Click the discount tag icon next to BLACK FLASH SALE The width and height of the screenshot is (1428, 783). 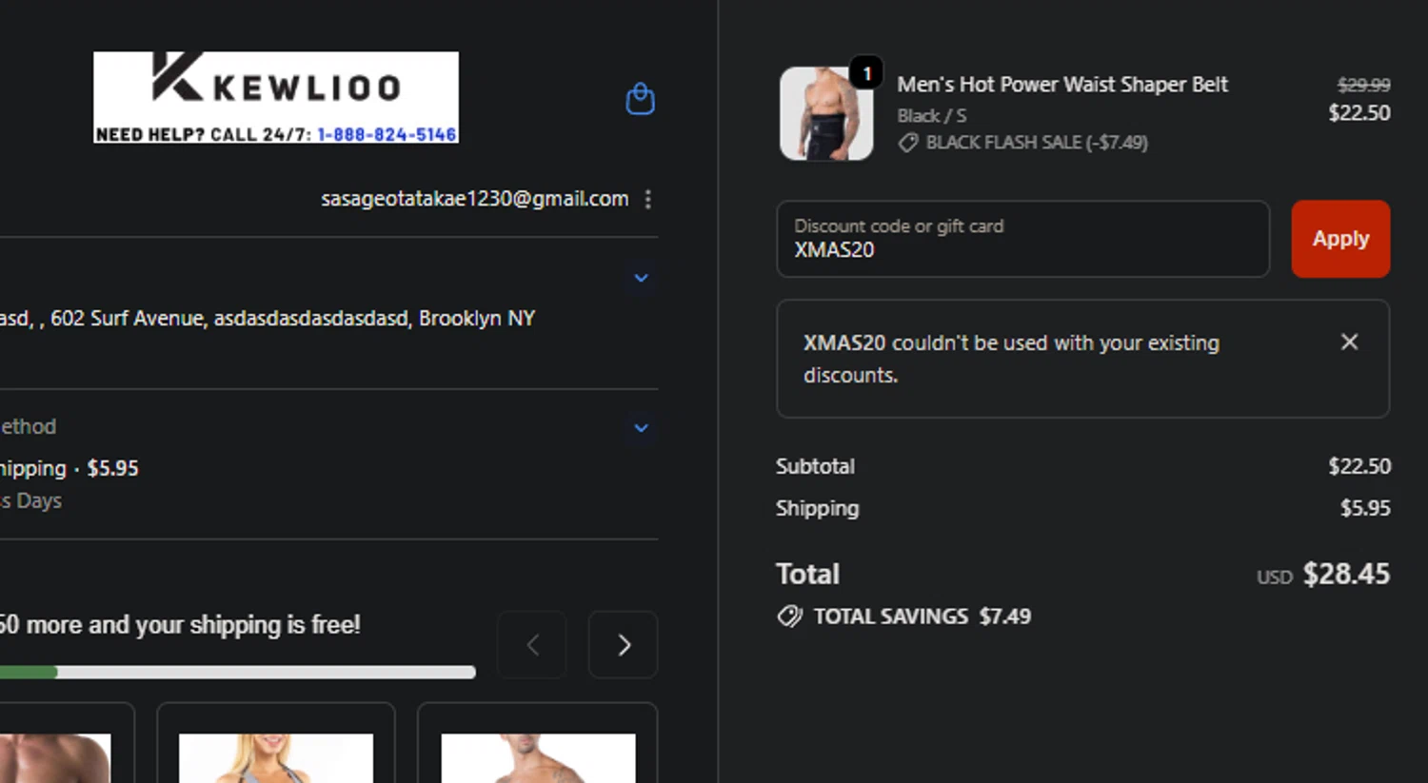click(x=908, y=143)
